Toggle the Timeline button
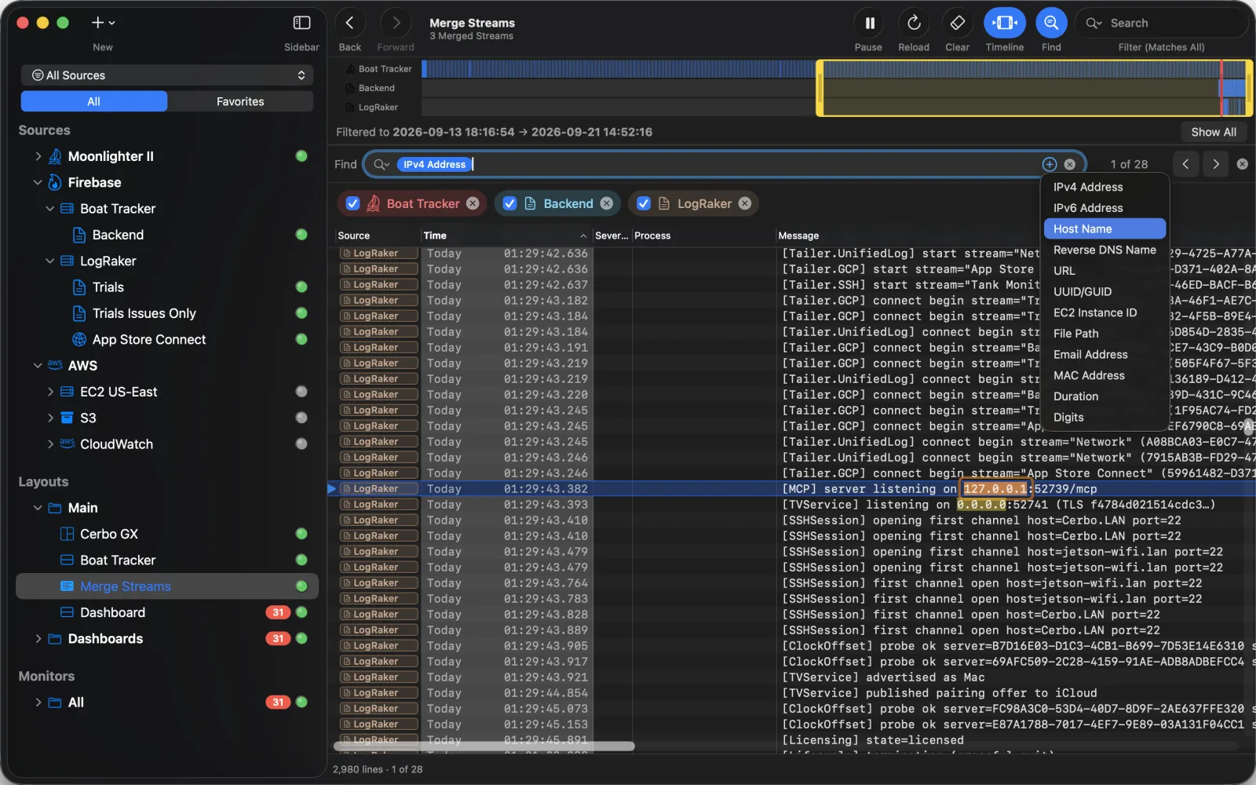 tap(1005, 24)
